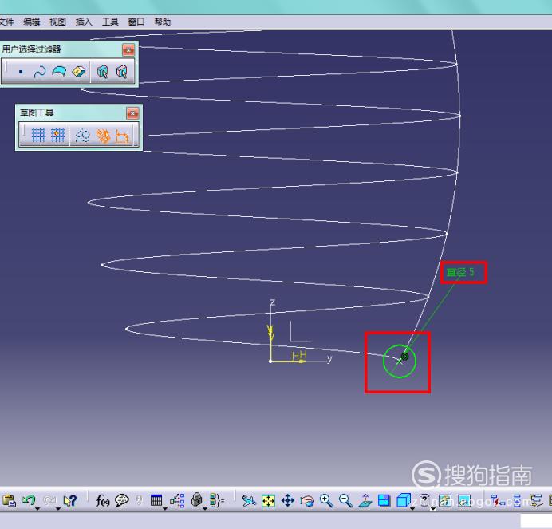
Task: Click the Paste clipboard icon
Action: (x=9, y=500)
